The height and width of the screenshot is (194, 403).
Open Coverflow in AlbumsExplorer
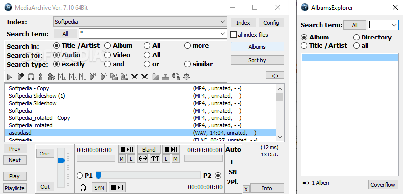(383, 185)
